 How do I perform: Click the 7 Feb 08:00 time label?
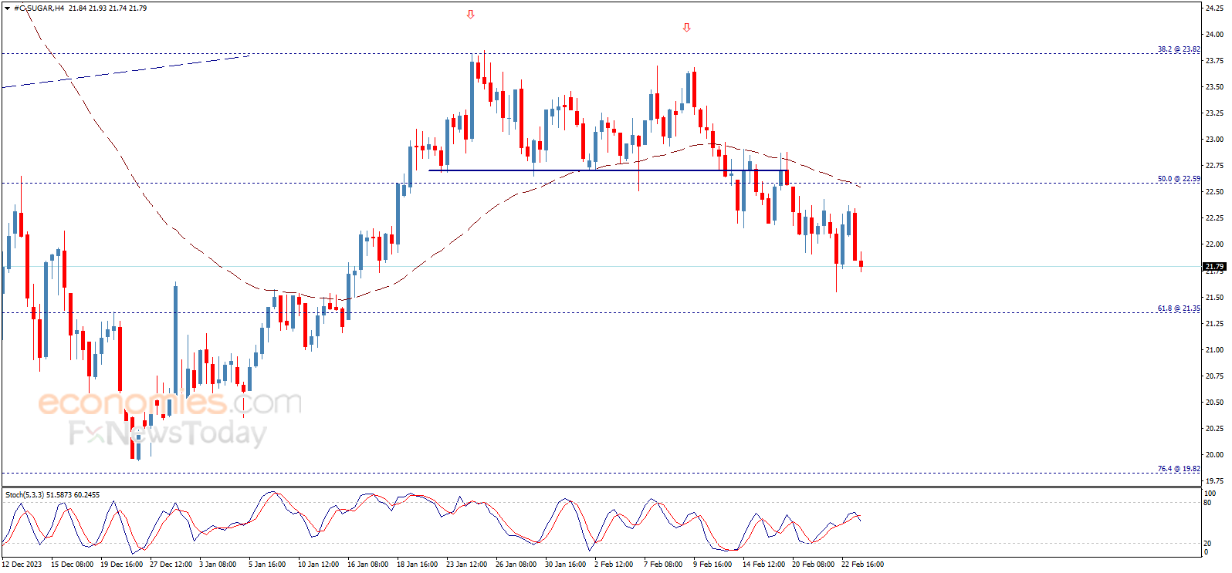(x=663, y=565)
